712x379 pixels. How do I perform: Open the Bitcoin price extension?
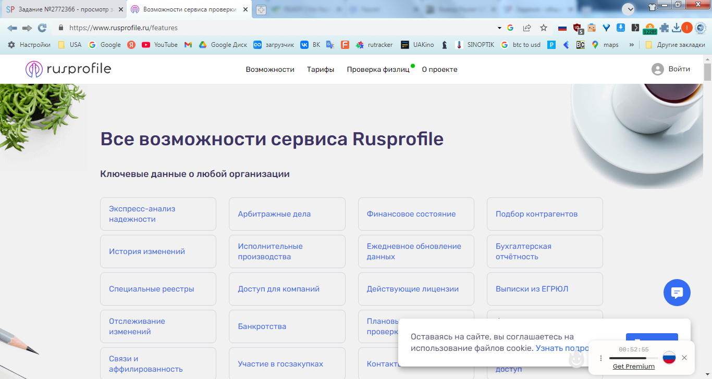(649, 29)
